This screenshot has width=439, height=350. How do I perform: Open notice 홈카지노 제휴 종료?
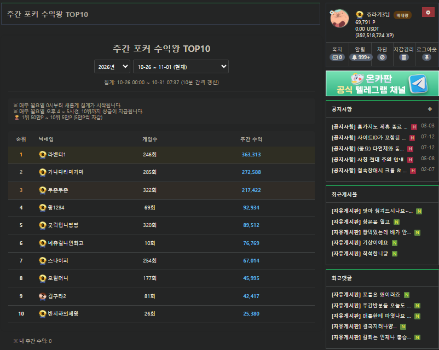(369, 127)
